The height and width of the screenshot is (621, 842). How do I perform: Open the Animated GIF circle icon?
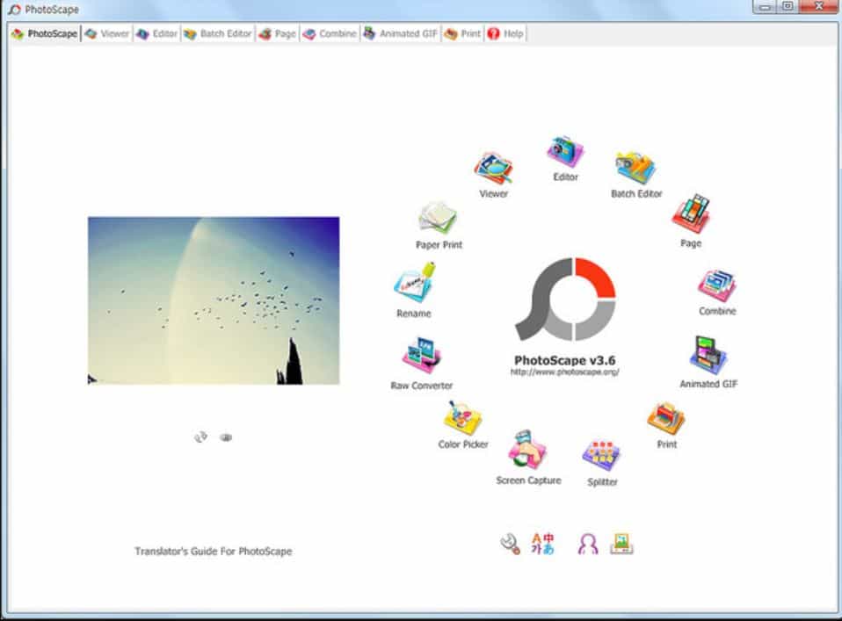tap(708, 356)
